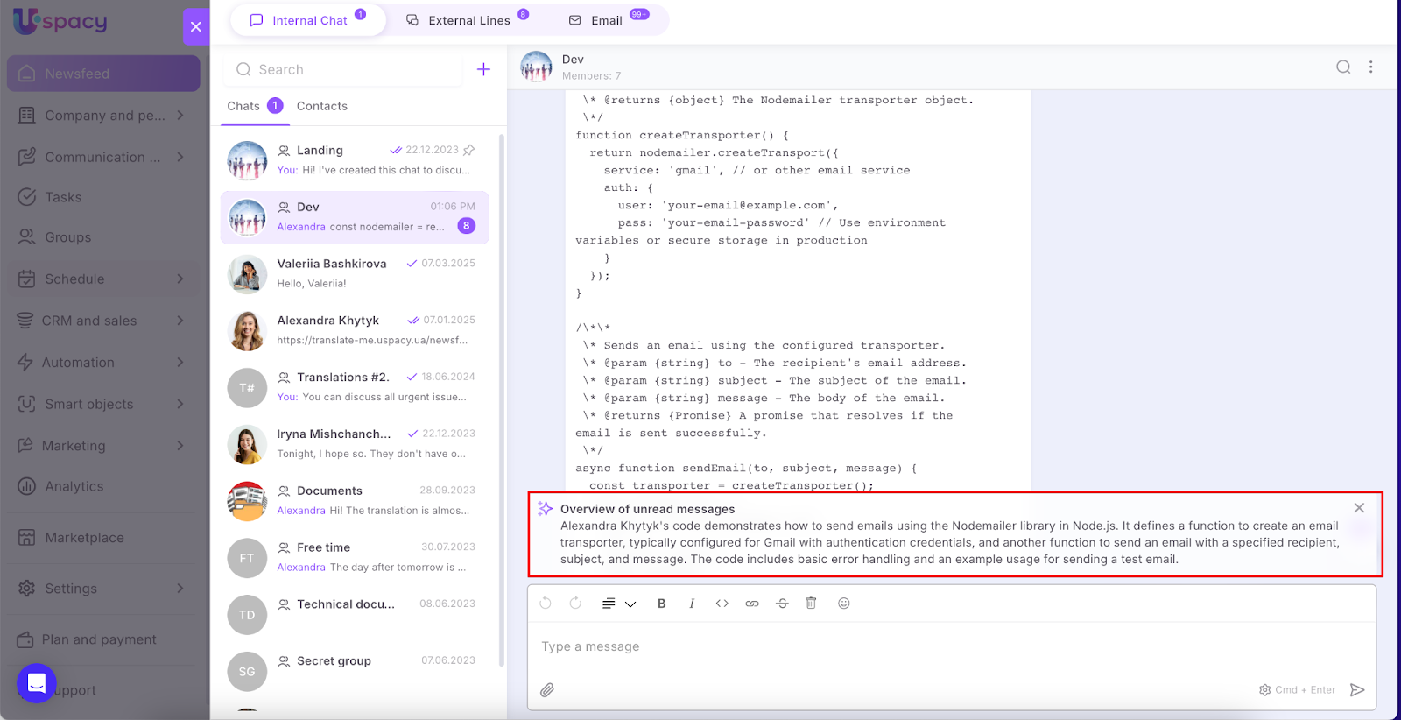The height and width of the screenshot is (720, 1401).
Task: Switch to the External Lines tab
Action: [468, 20]
